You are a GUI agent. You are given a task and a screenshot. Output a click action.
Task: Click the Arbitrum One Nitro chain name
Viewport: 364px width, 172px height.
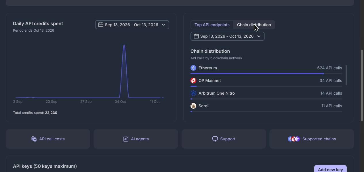coord(217,93)
